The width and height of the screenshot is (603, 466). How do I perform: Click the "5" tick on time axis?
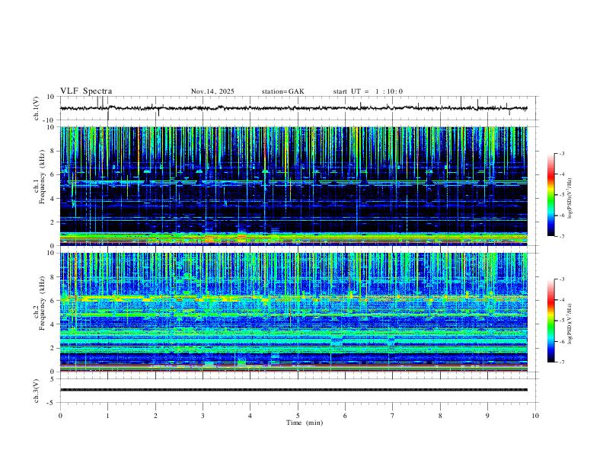pyautogui.click(x=298, y=416)
